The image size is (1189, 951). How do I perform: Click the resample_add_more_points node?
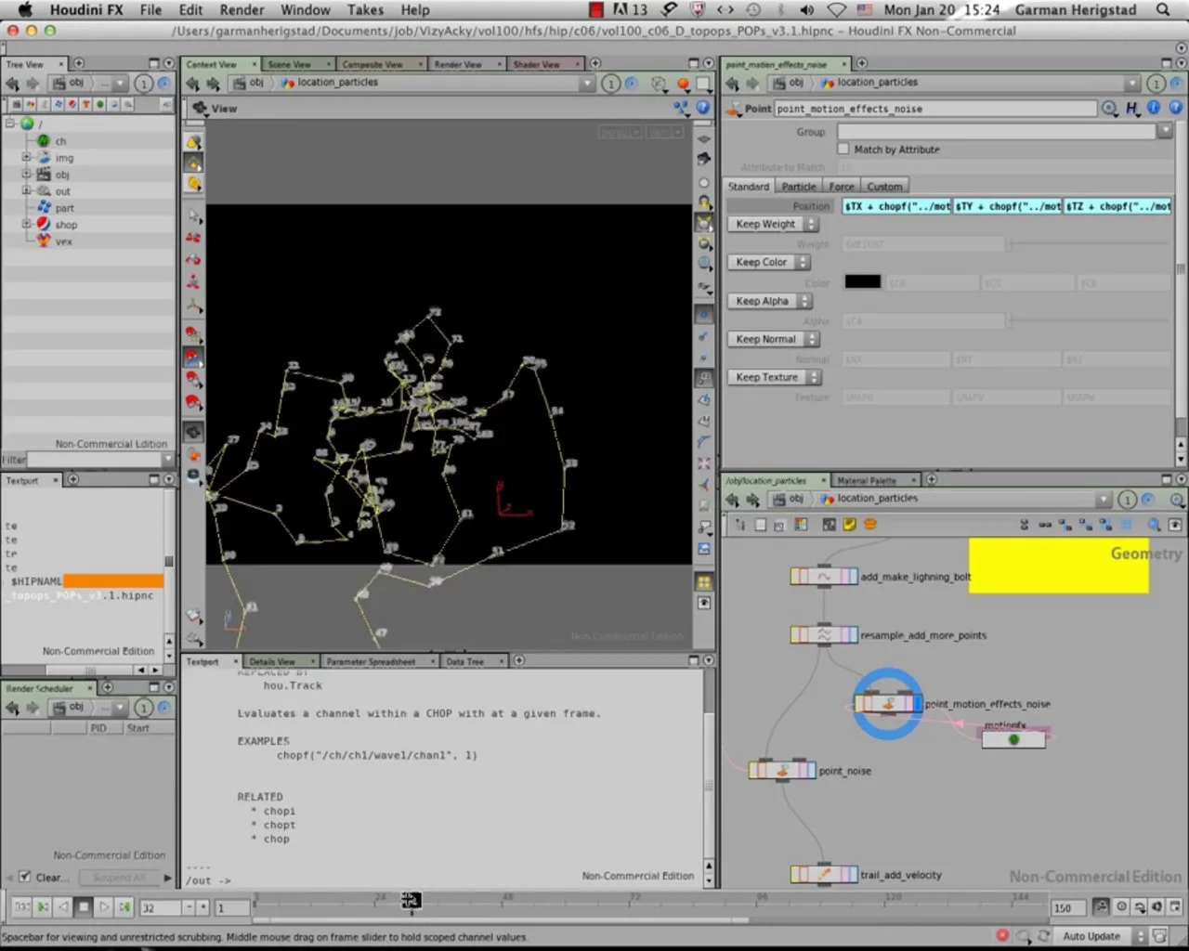pos(824,635)
